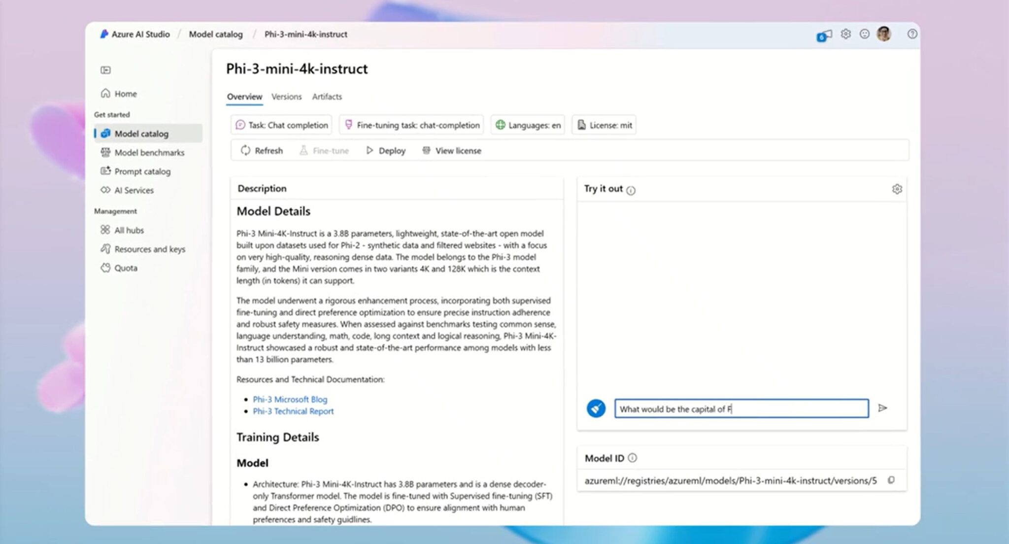Send the typed prompt with the arrow icon
This screenshot has height=544, width=1009.
click(883, 408)
